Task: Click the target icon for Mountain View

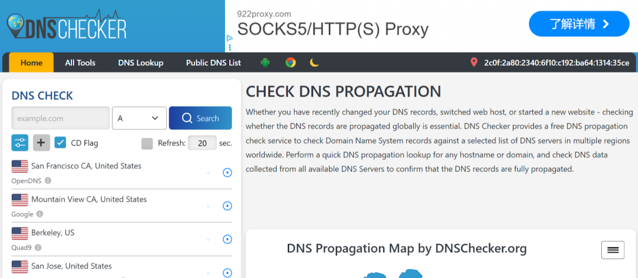Action: (227, 206)
